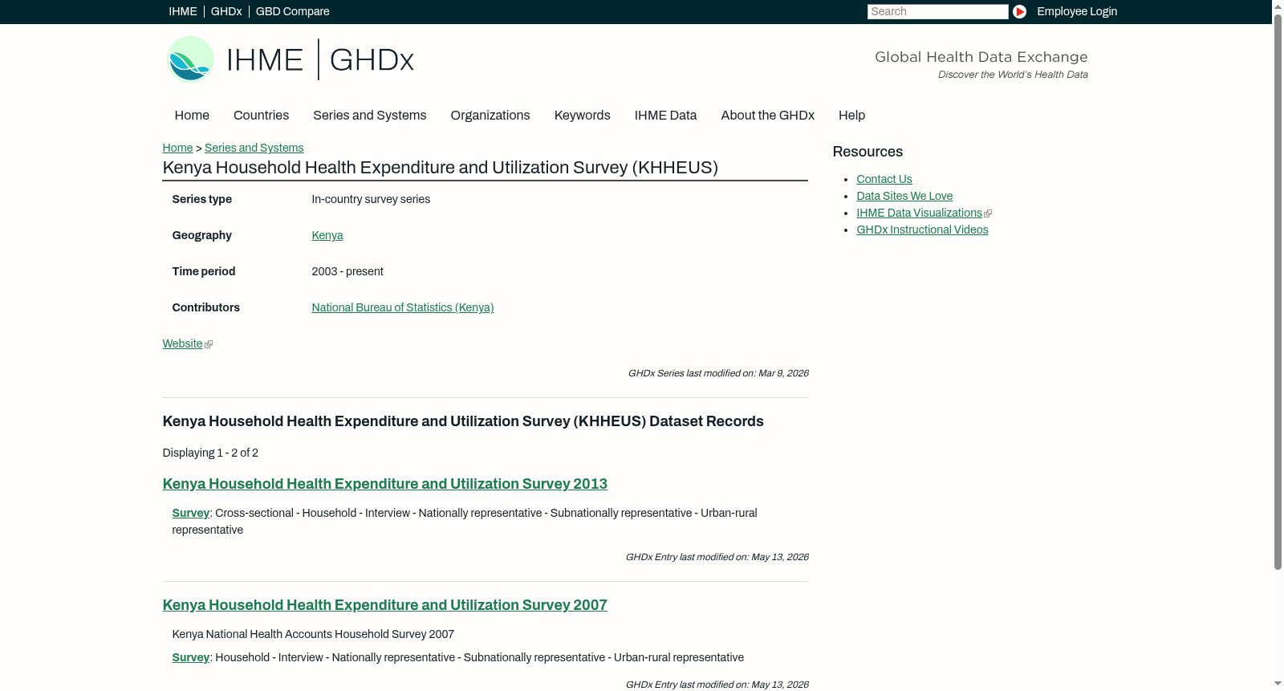This screenshot has height=691, width=1284.
Task: Open the Organizations menu item
Action: [x=490, y=116]
